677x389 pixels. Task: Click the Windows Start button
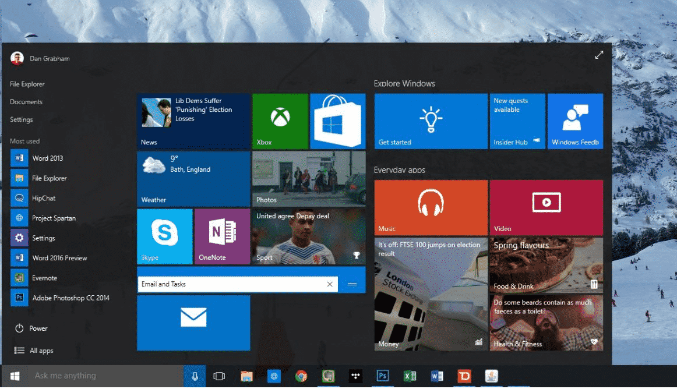tap(15, 376)
